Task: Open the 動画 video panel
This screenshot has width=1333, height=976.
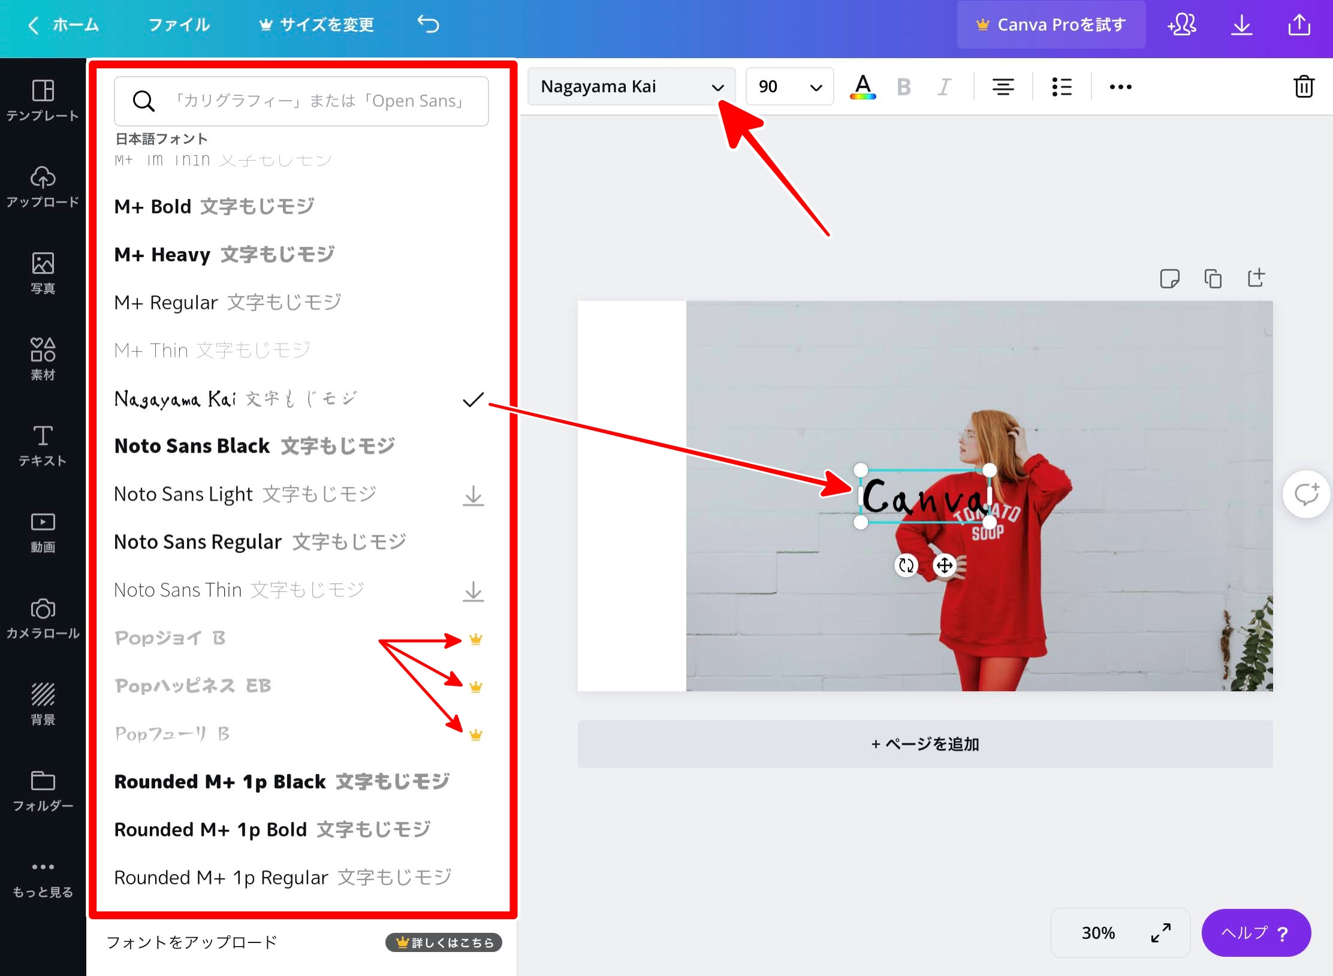Action: pos(43,532)
